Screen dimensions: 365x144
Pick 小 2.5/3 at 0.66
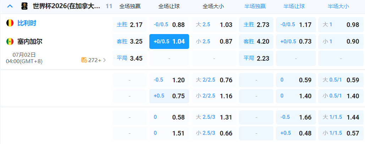pos(214,133)
